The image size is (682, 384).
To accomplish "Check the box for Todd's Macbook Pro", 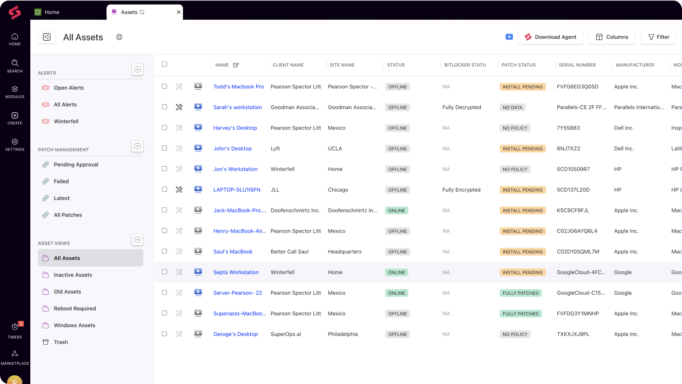I will click(165, 86).
